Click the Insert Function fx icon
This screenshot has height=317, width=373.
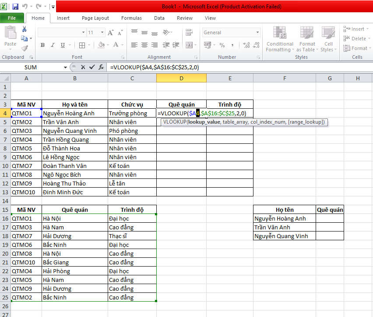pos(101,68)
